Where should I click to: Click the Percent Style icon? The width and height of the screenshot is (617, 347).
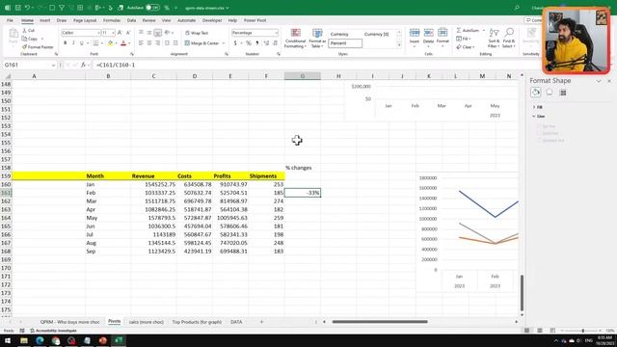tap(249, 42)
